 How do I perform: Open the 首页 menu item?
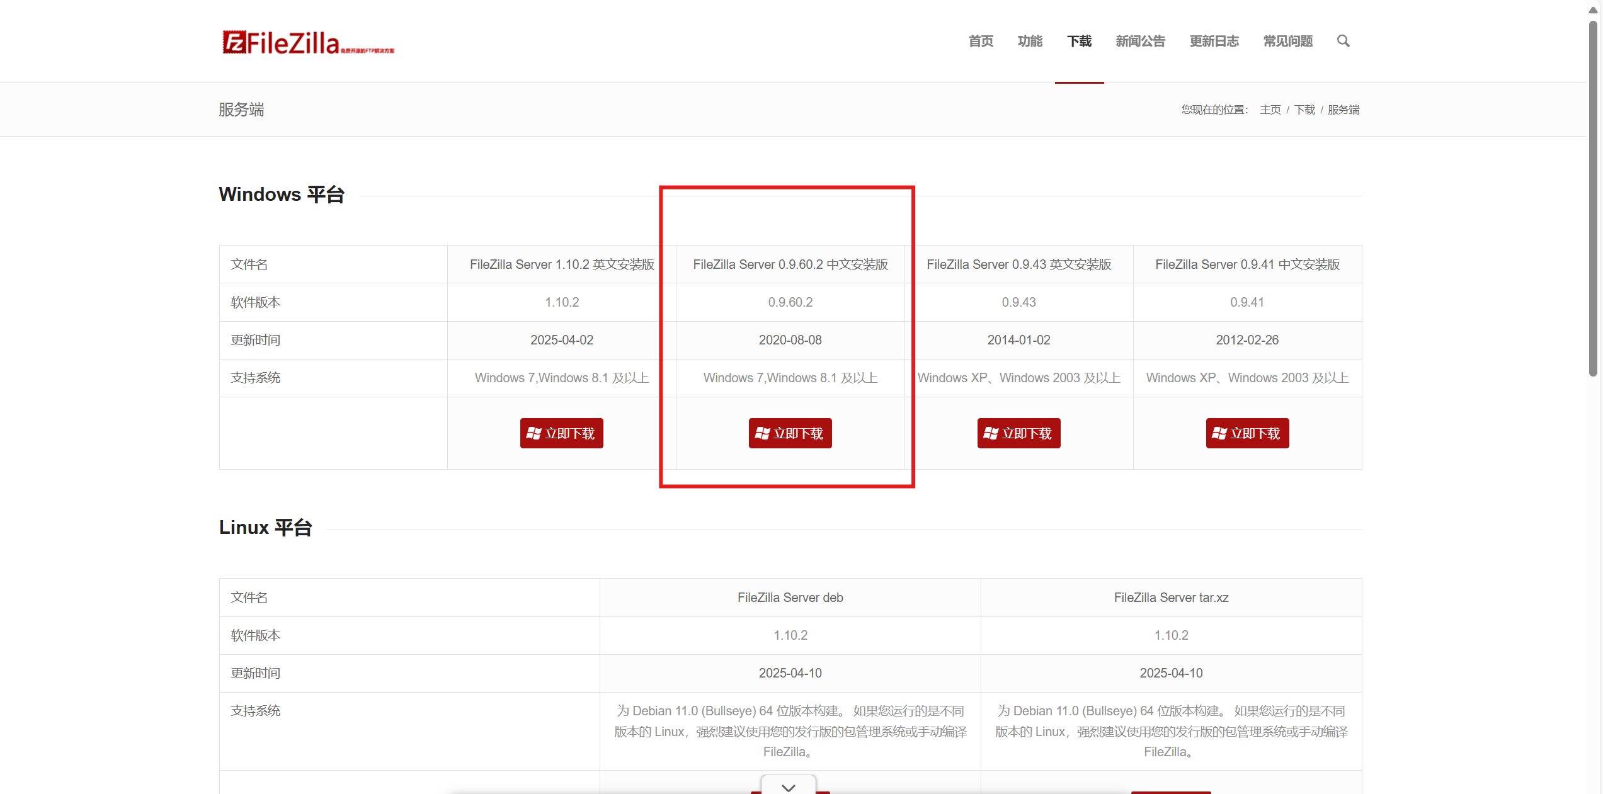click(x=981, y=42)
